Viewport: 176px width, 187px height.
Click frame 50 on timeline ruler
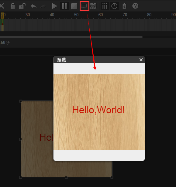coord(76,15)
